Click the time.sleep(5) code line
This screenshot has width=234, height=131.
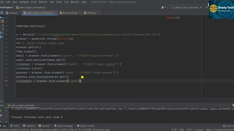click(26, 51)
